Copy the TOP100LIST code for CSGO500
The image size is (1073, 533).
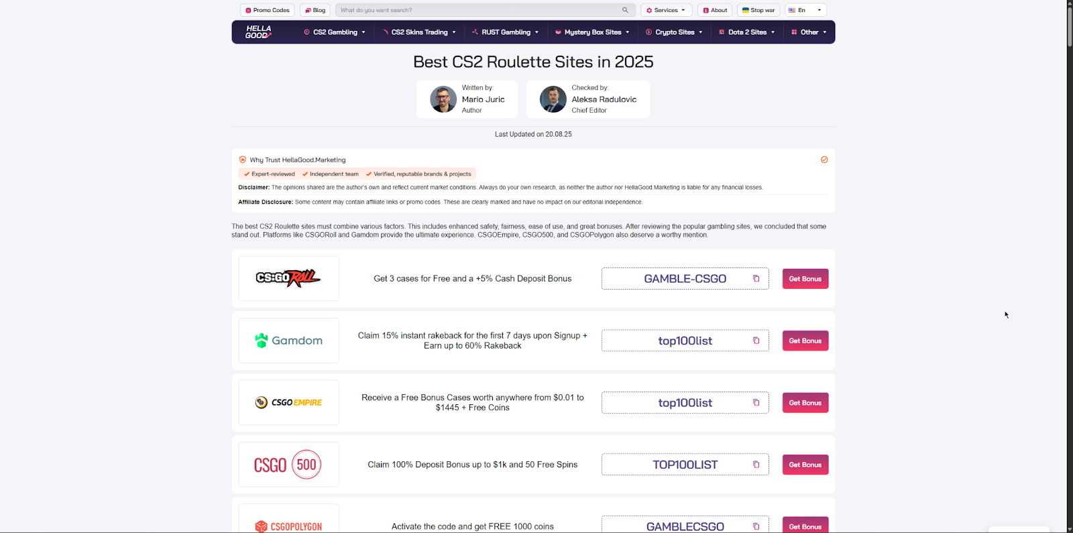pyautogui.click(x=756, y=464)
